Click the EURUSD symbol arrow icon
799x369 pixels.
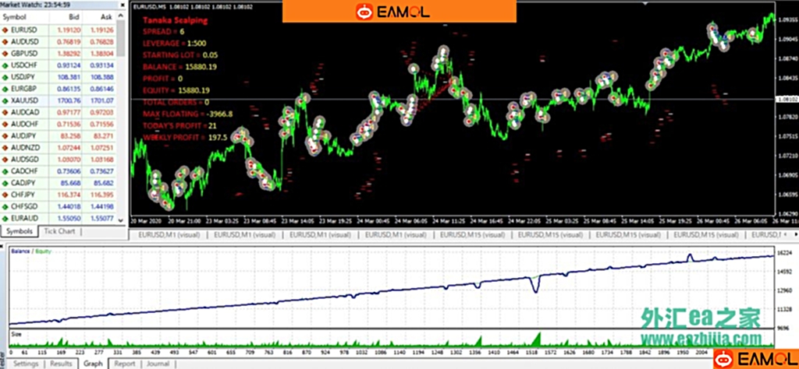(x=5, y=30)
